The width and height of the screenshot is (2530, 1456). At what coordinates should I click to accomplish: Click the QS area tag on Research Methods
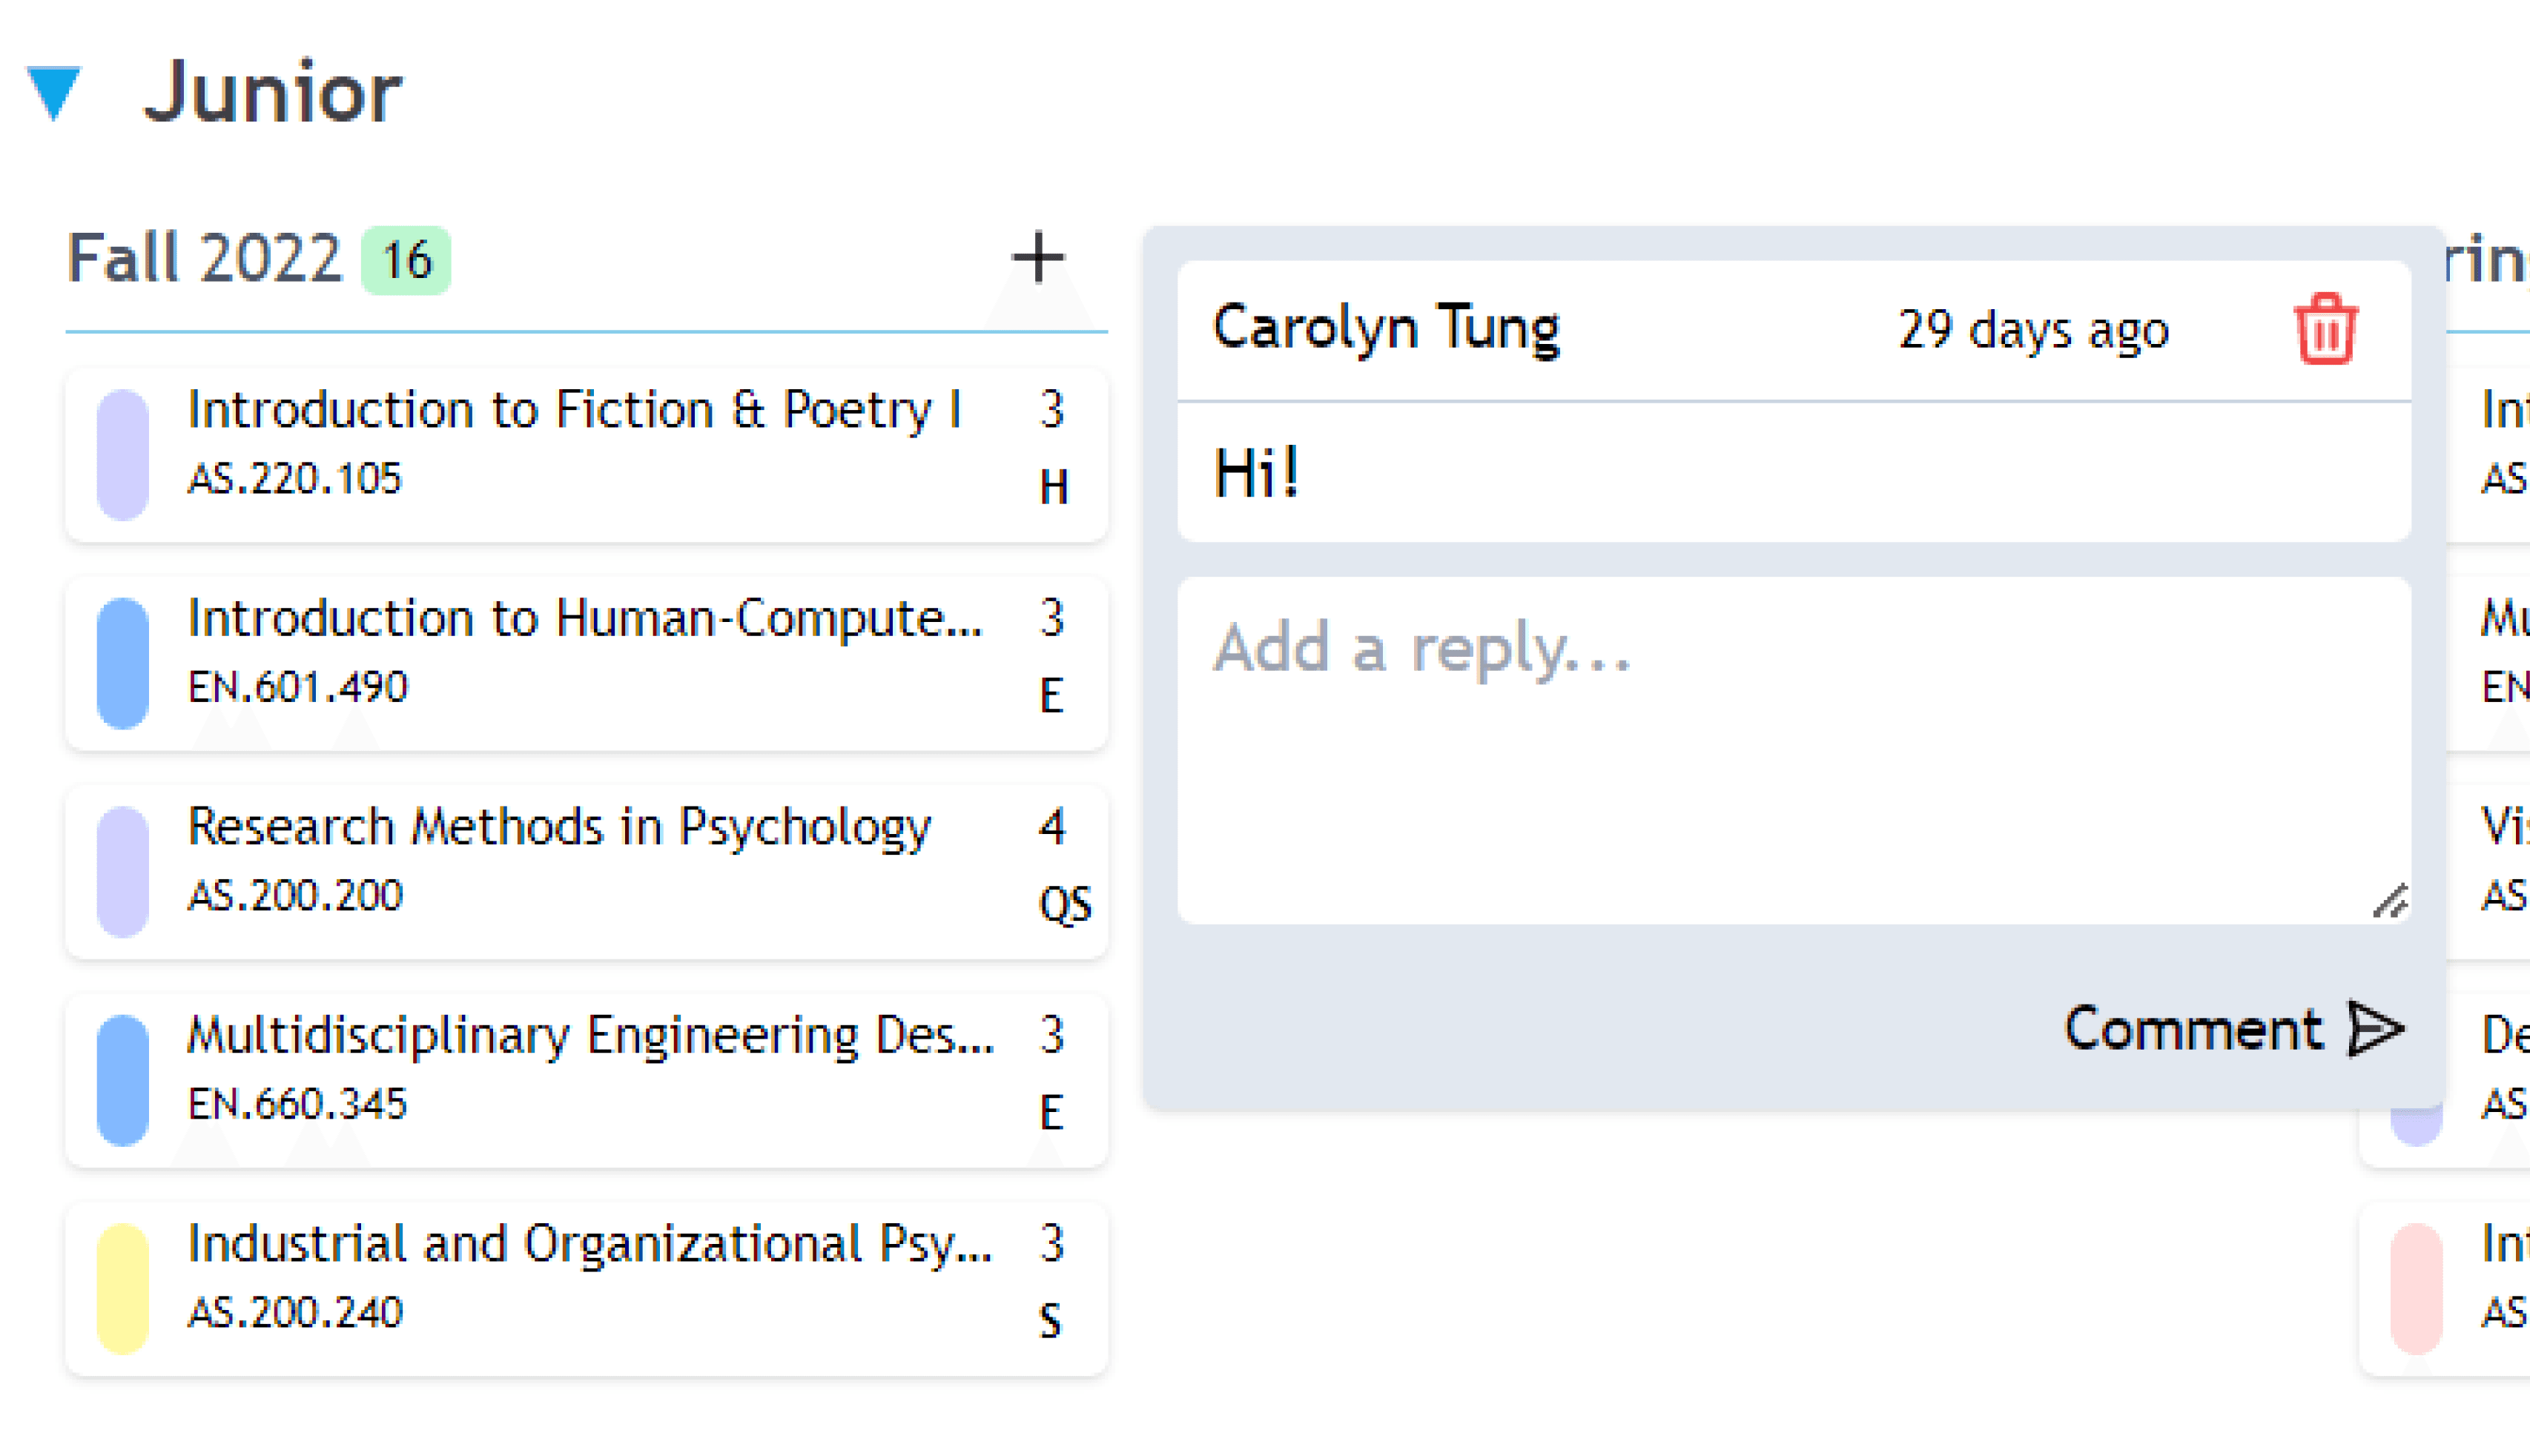coord(1065,904)
